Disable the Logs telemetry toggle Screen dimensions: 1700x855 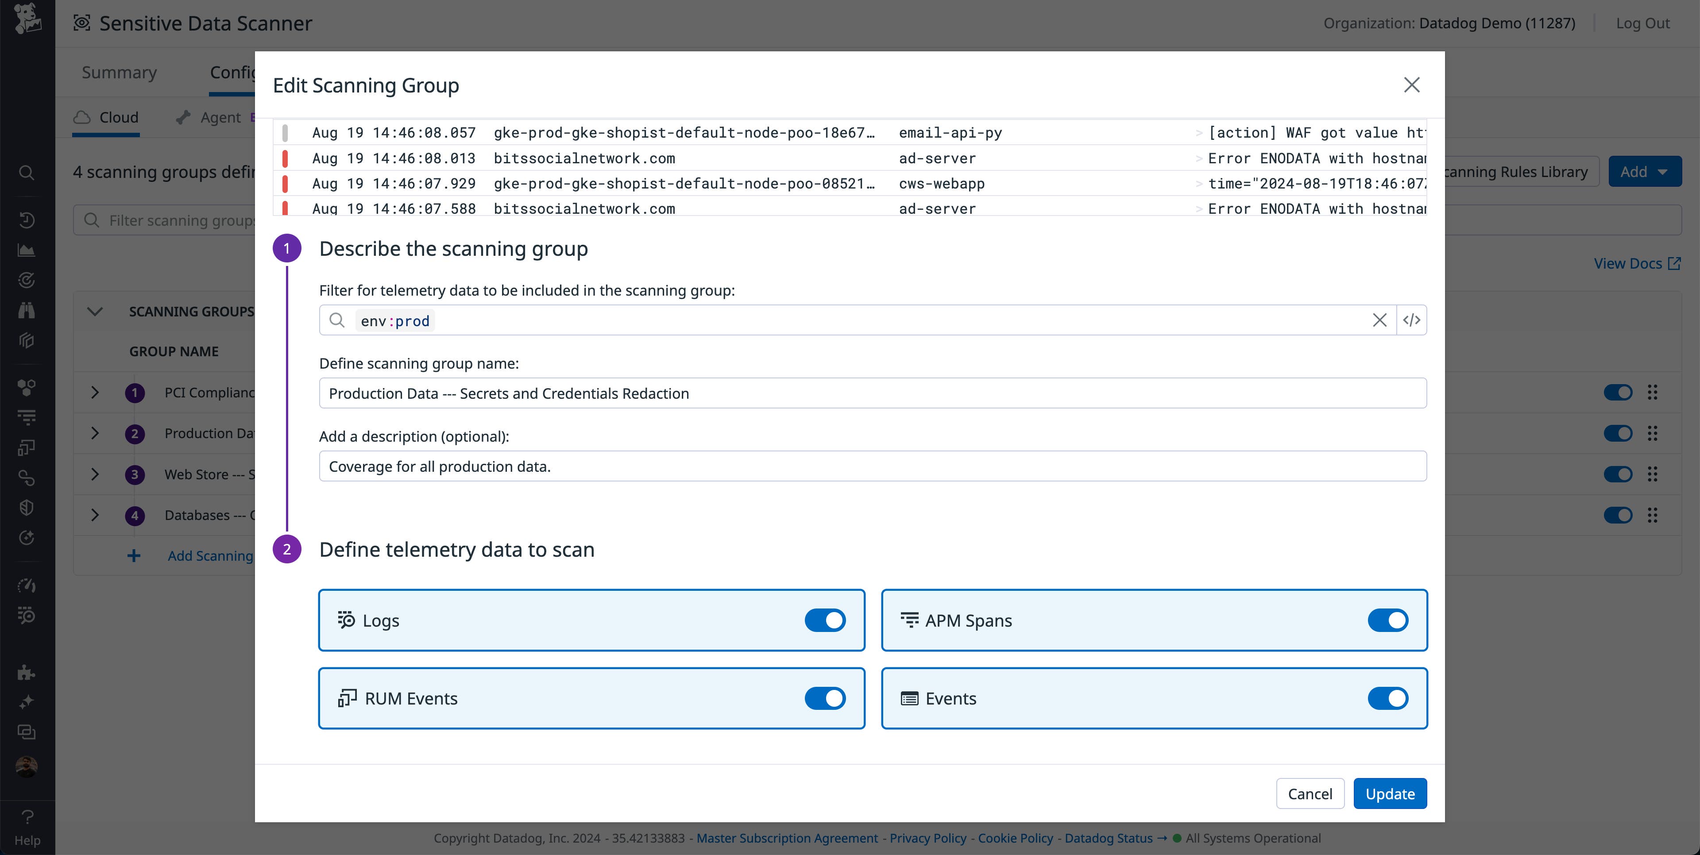[x=825, y=620]
